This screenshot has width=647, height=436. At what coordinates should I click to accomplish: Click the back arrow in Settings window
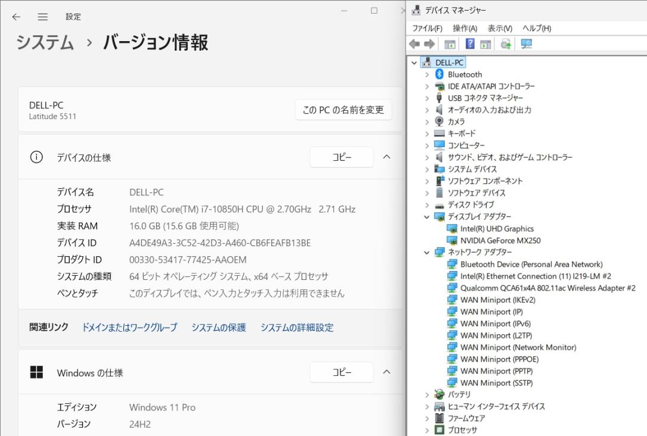16,17
